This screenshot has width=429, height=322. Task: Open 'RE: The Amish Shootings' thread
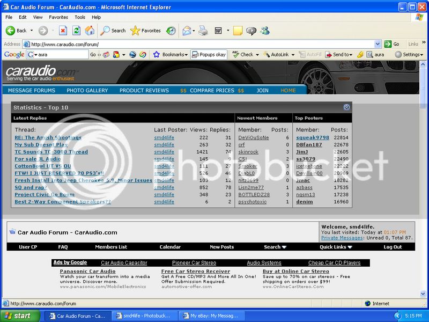tap(48, 137)
